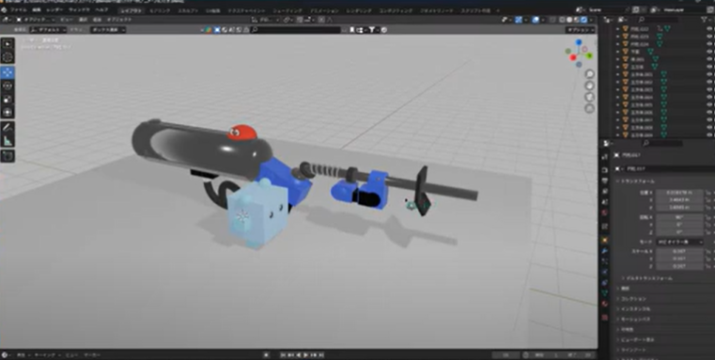
Task: Switch viewport shading to rendered mode
Action: (x=583, y=20)
